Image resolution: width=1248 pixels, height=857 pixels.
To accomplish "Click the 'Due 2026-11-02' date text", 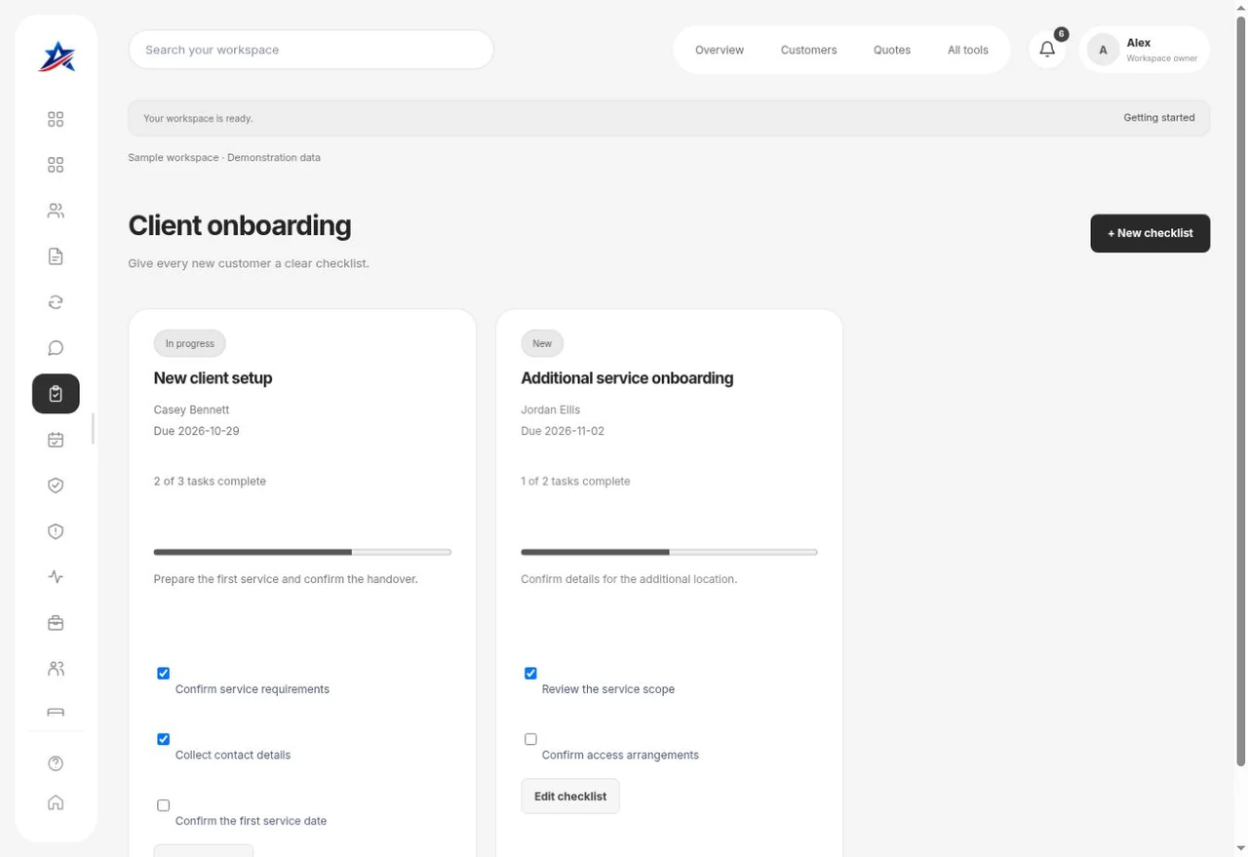I will [563, 431].
